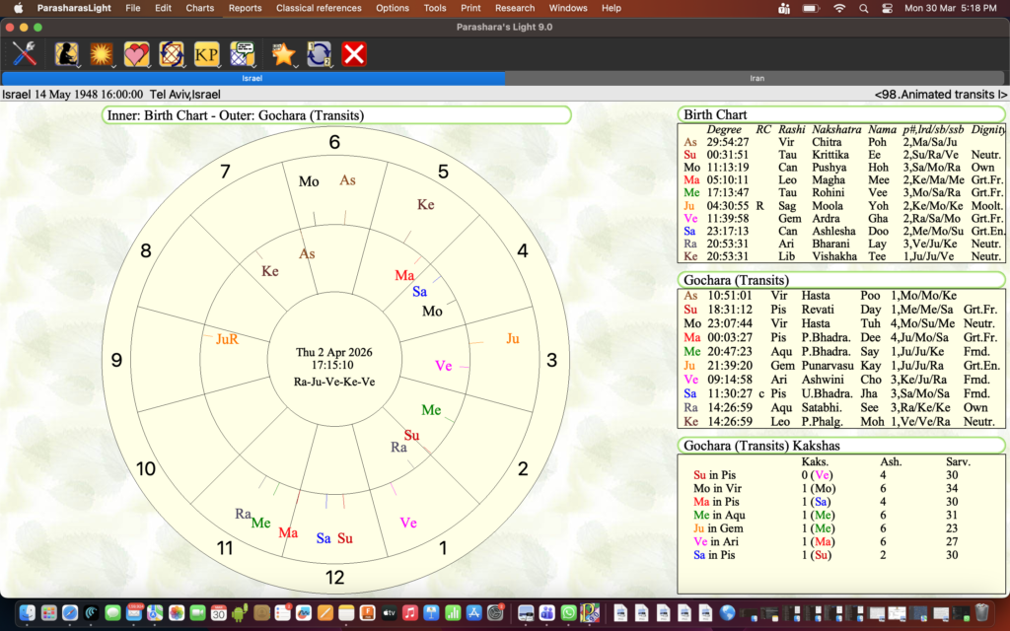The width and height of the screenshot is (1010, 631).
Task: Select the Israel tab
Action: [x=252, y=78]
